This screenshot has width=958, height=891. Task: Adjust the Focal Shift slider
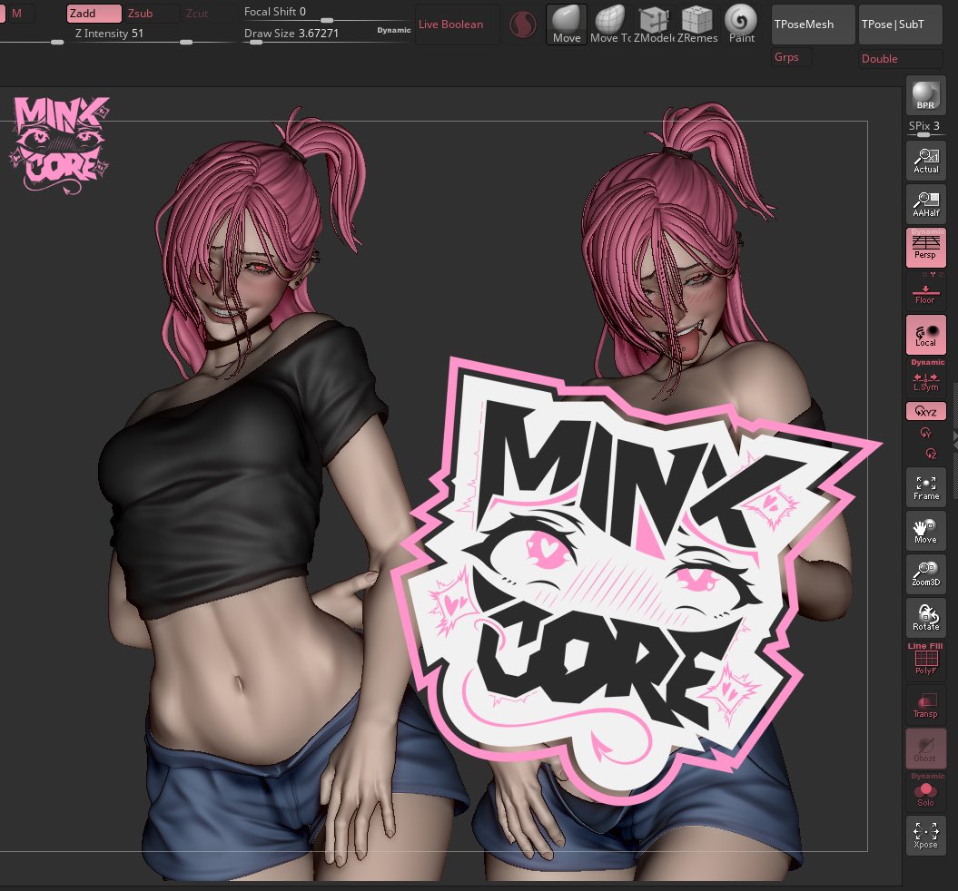point(326,13)
